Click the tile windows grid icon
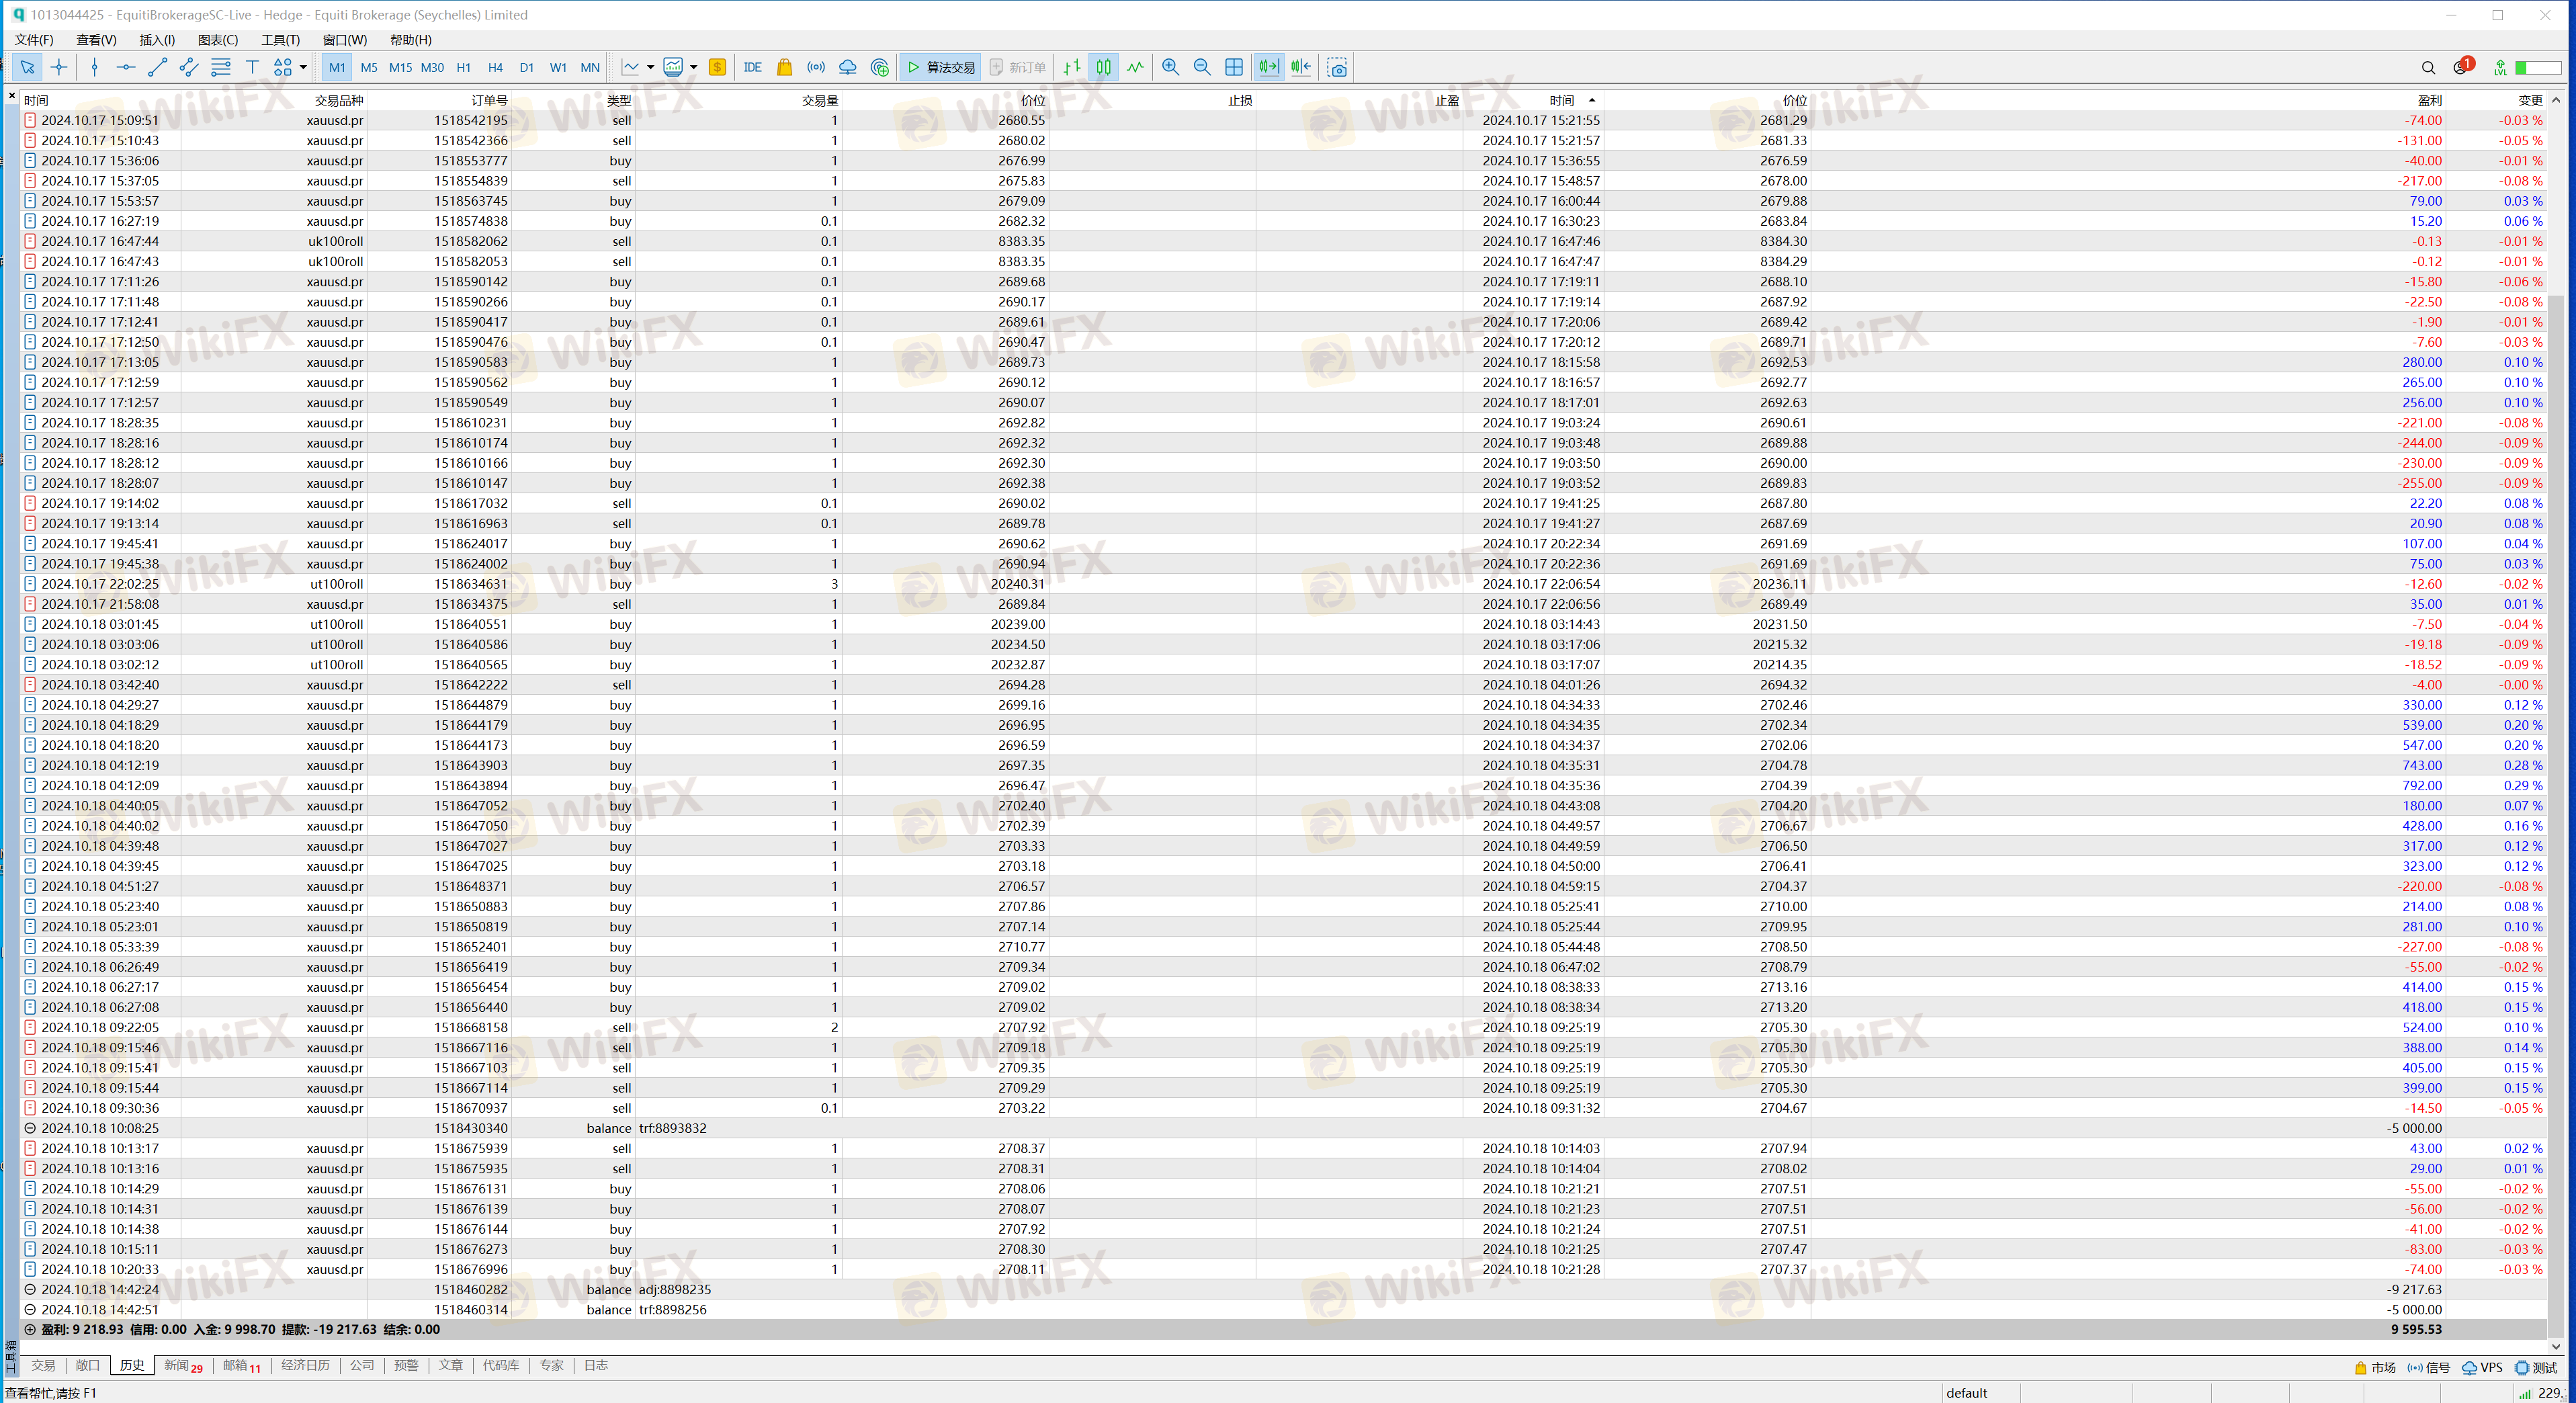Image resolution: width=2576 pixels, height=1403 pixels. [x=1234, y=67]
